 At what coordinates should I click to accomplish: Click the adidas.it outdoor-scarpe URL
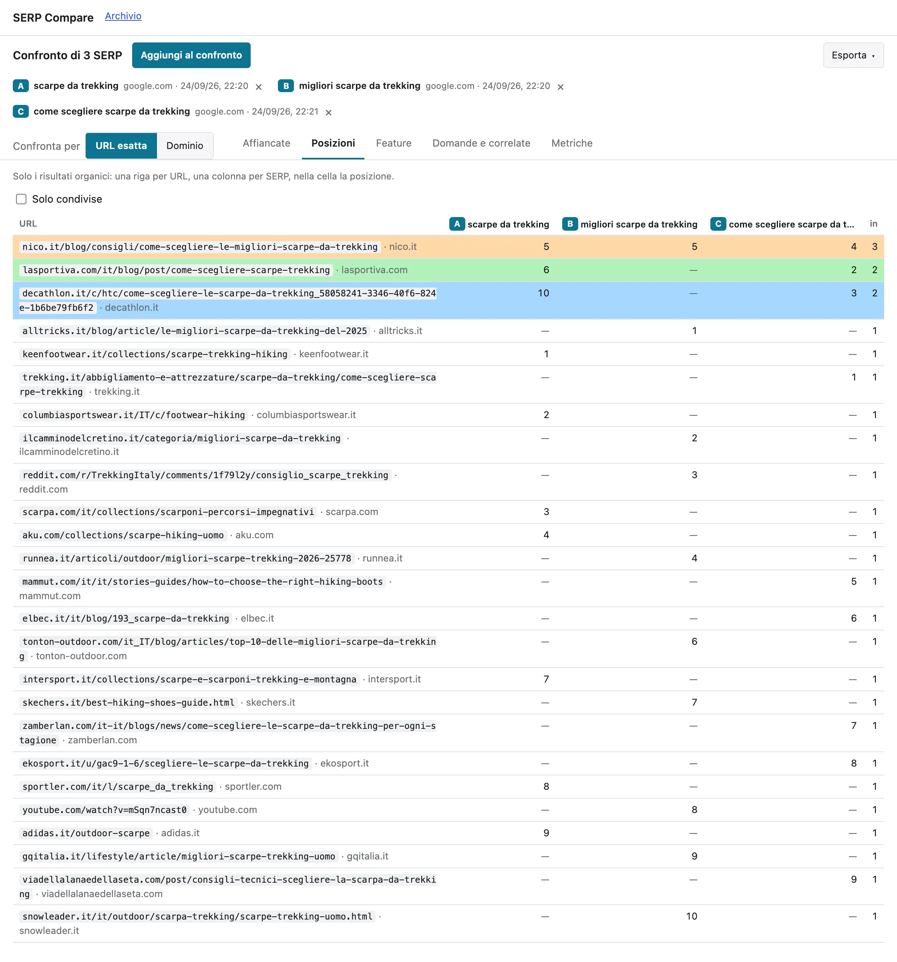[86, 833]
